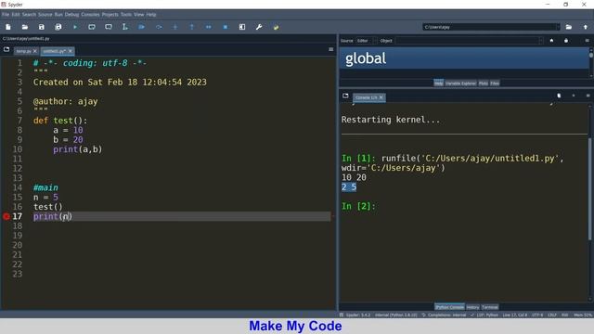Browse editor tabs
The image size is (594, 334).
pyautogui.click(x=6, y=49)
